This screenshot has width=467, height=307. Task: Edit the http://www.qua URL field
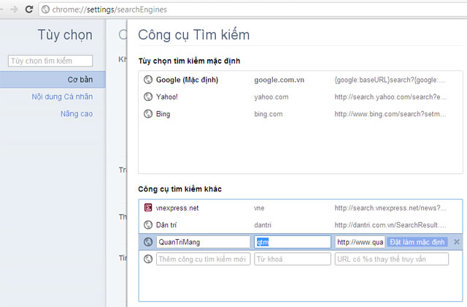[x=360, y=242]
